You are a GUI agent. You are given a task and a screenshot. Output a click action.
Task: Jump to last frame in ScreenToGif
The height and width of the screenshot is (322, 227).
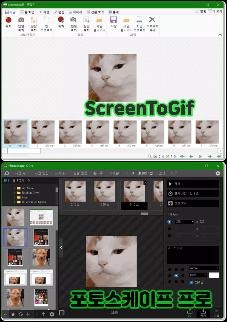[x=219, y=157]
